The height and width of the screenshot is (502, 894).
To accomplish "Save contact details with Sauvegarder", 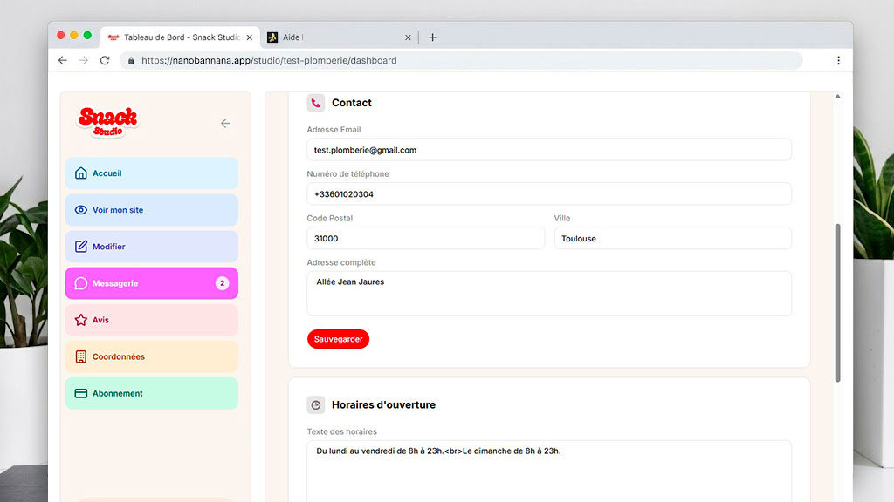I will click(x=338, y=339).
